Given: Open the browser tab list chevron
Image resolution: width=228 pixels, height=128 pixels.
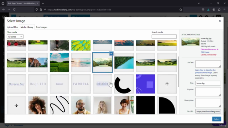Looking at the screenshot, I should [x=199, y=3].
